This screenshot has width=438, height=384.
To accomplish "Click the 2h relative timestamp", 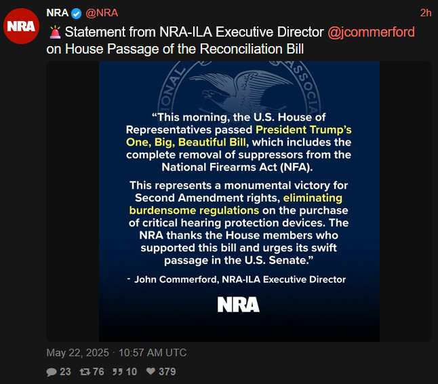I will point(426,13).
